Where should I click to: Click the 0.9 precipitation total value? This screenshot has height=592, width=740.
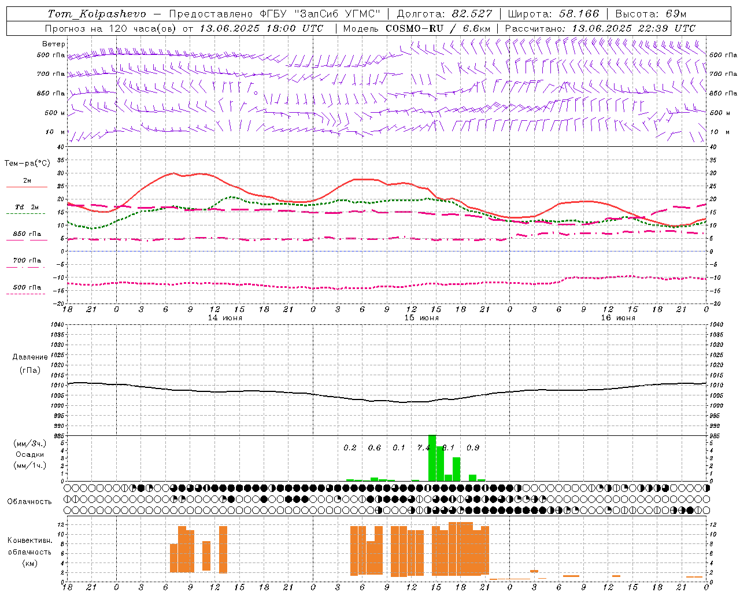tap(473, 448)
